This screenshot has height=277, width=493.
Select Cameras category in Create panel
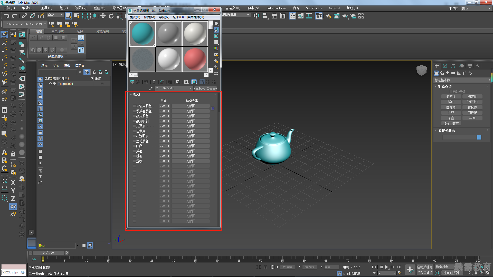pos(453,73)
